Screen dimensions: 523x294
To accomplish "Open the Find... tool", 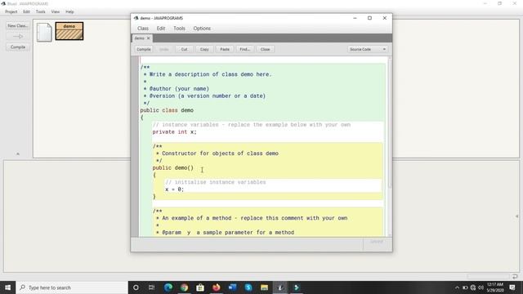I will pyautogui.click(x=245, y=49).
